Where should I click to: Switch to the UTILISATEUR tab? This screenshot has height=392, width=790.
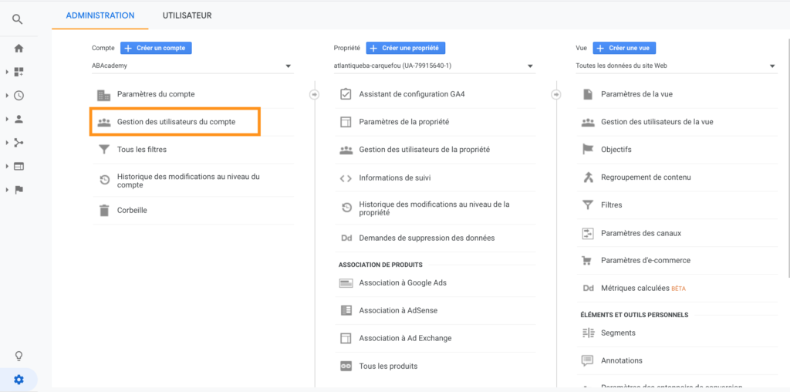click(x=187, y=15)
